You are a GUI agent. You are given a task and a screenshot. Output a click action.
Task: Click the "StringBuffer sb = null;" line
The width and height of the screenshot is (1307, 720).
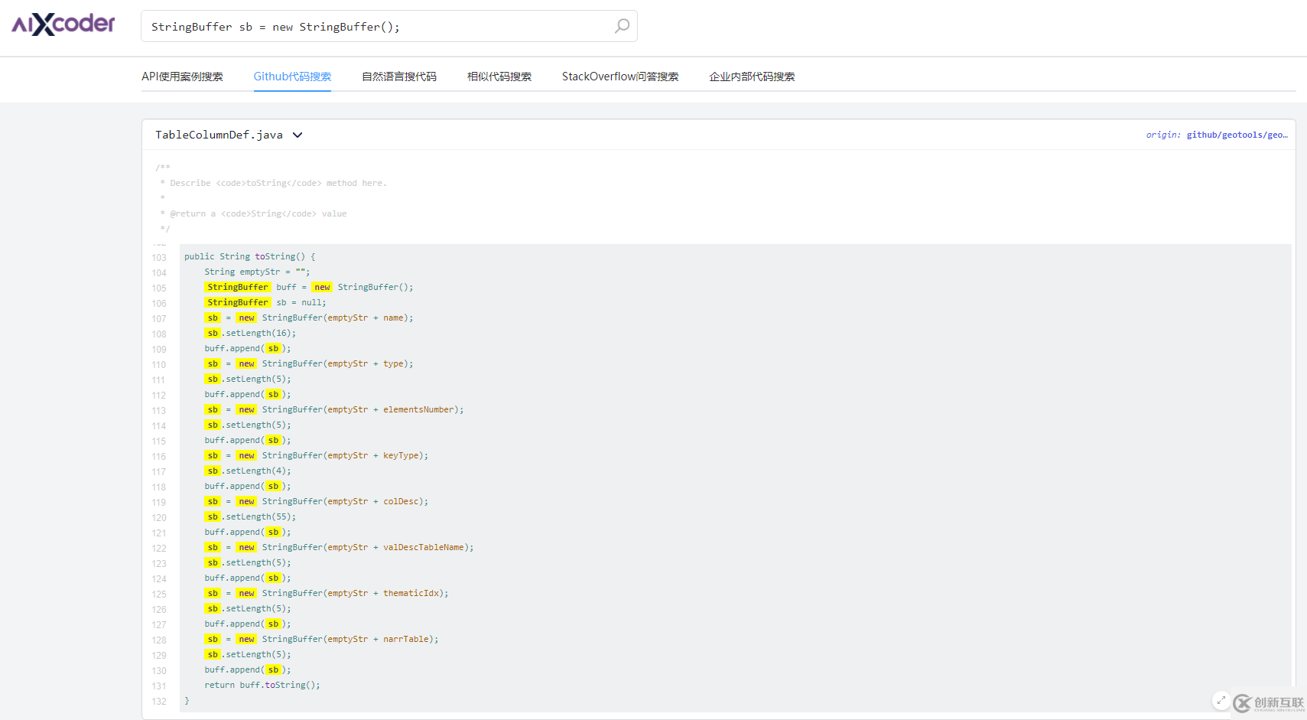(265, 302)
